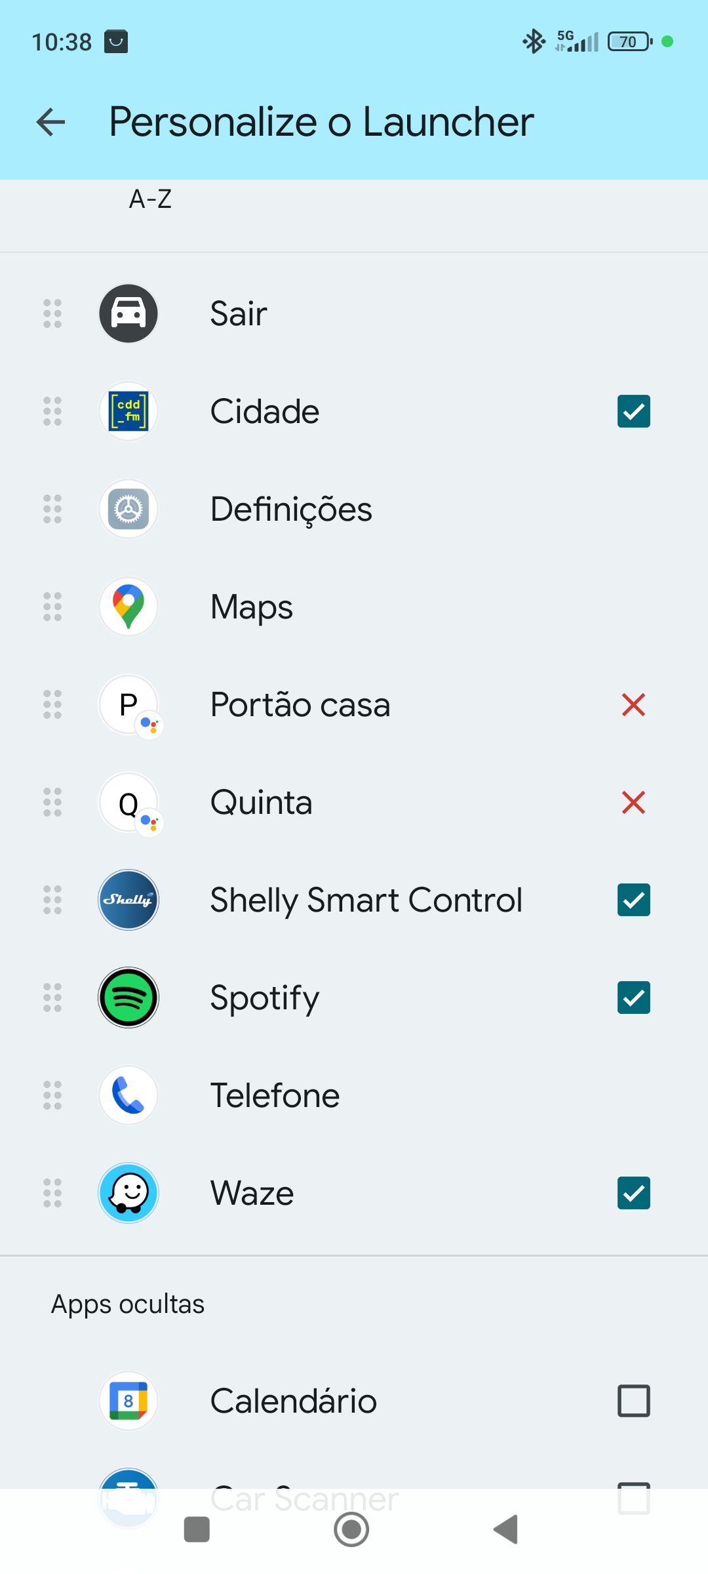Remove the Portão casa shortcut
The width and height of the screenshot is (708, 1574).
click(x=633, y=705)
